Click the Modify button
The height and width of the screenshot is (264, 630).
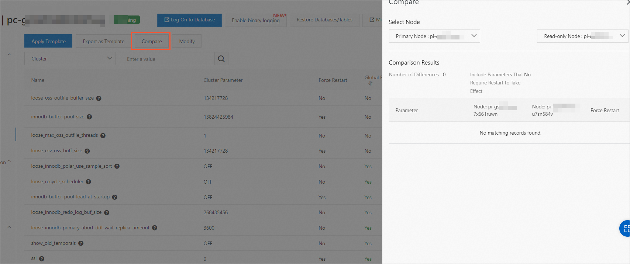187,41
